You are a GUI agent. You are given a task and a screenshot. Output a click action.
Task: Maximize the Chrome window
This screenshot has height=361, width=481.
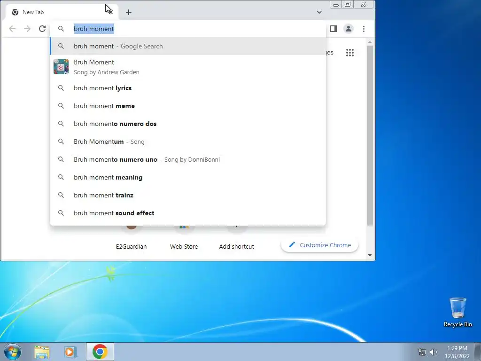[348, 5]
